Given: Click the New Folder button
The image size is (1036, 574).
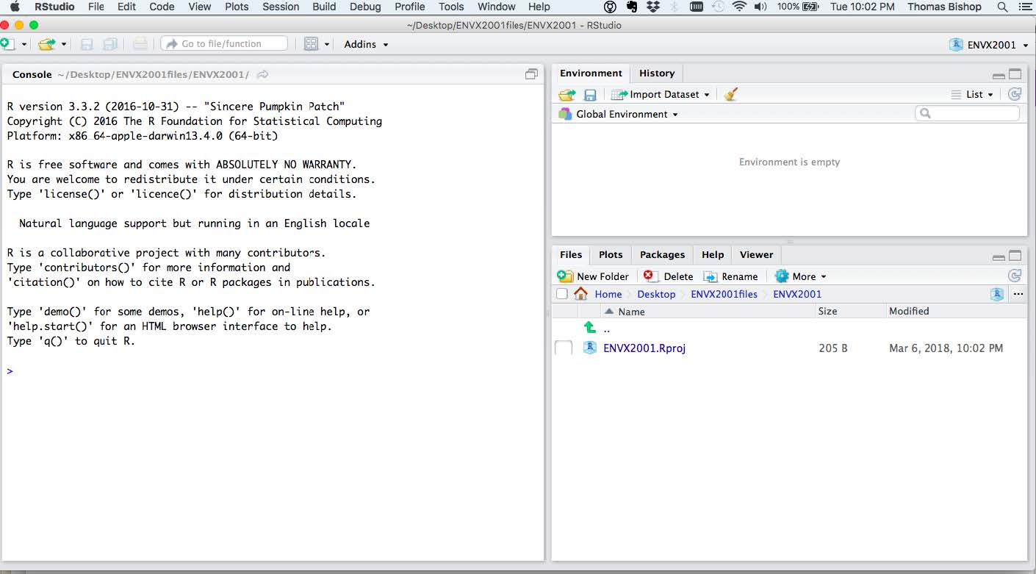Looking at the screenshot, I should pyautogui.click(x=593, y=276).
